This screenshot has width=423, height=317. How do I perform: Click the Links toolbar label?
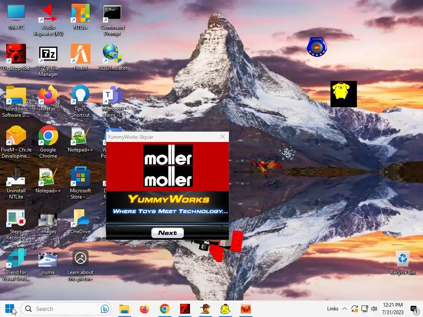tap(333, 309)
